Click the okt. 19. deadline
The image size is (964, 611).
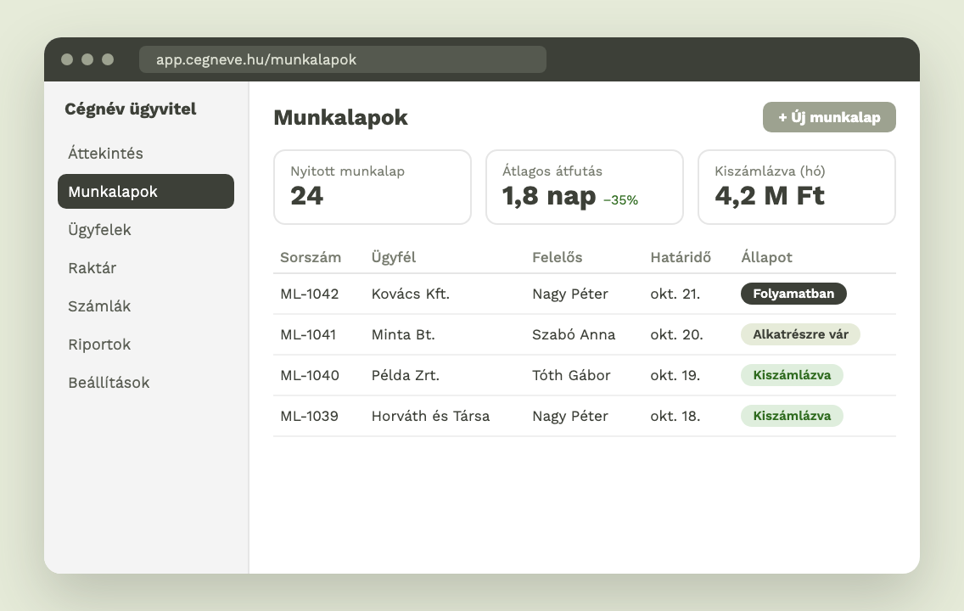point(675,375)
